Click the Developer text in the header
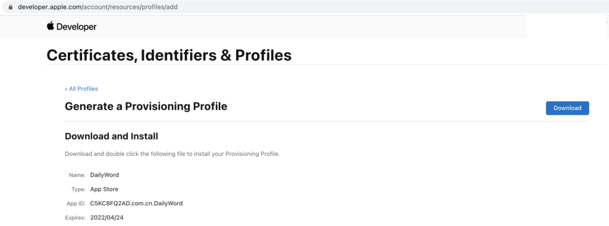Screen dimensions: 609x226 [77, 27]
